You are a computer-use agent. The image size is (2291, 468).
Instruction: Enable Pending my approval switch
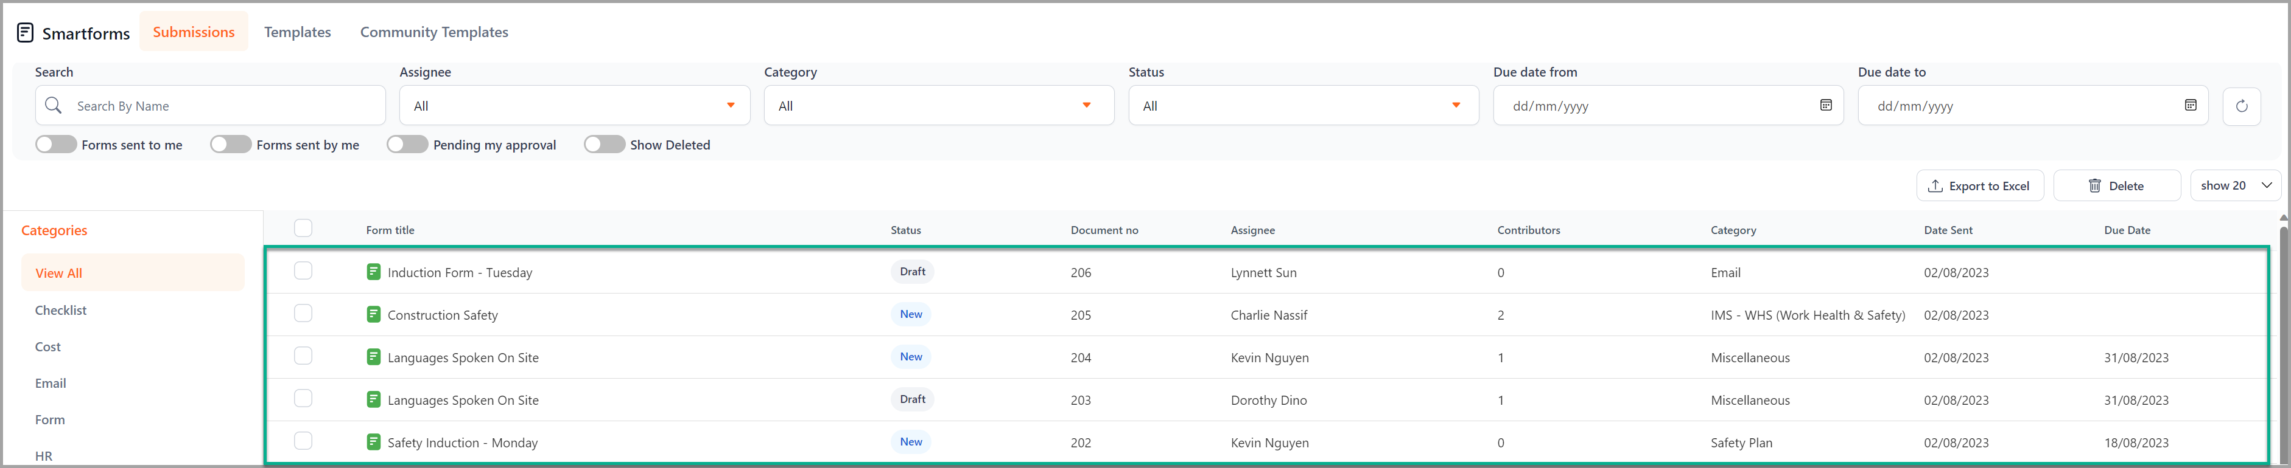coord(407,144)
